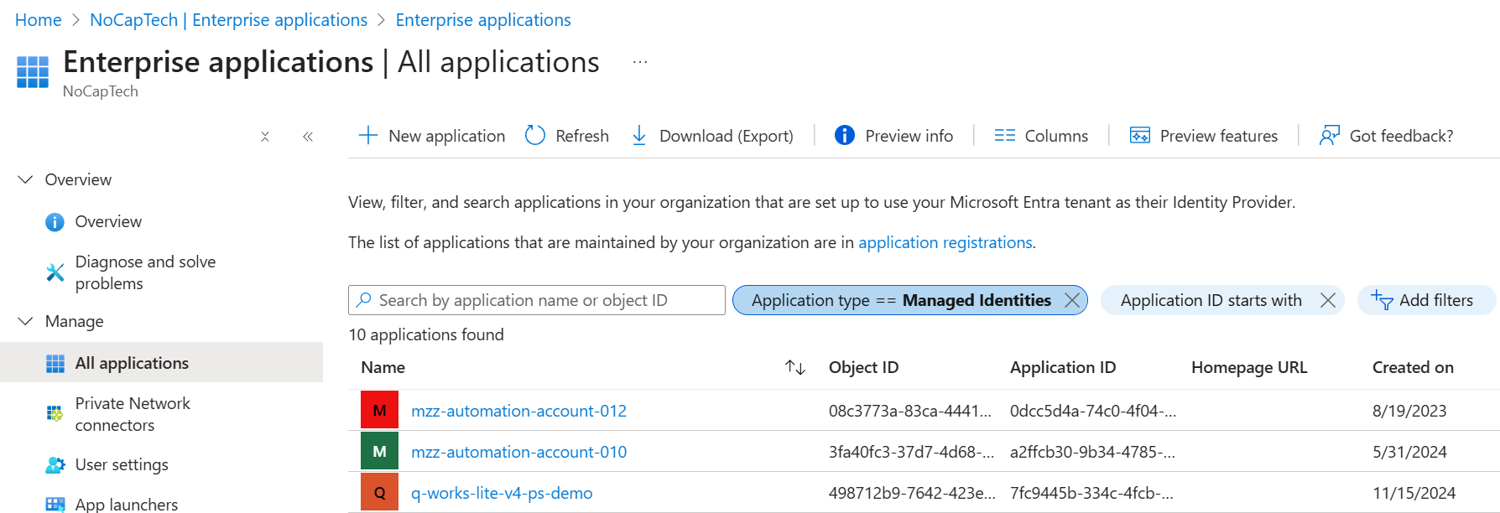Follow the application registrations link

pyautogui.click(x=945, y=242)
